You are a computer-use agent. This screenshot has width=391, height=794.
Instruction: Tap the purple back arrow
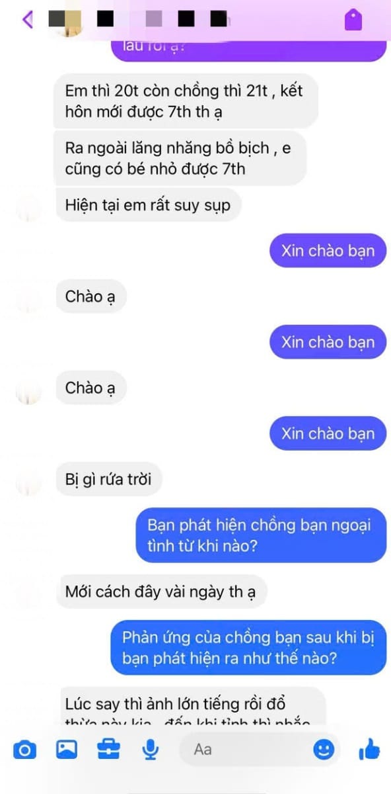[27, 19]
